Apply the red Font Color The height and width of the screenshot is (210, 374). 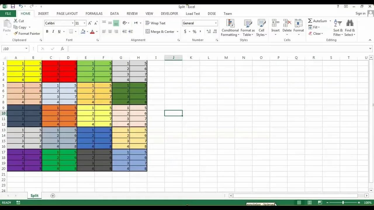(92, 32)
